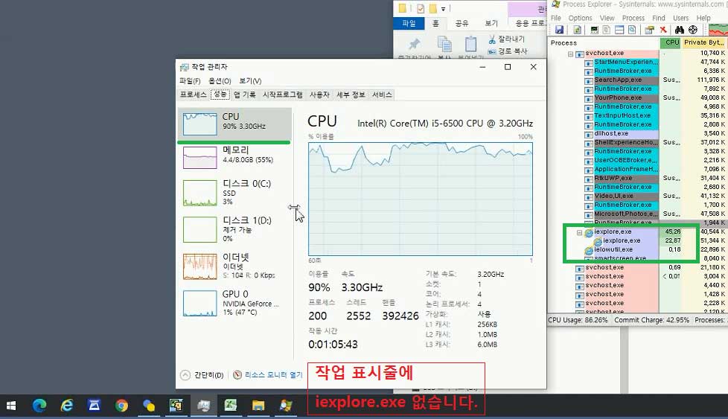Screen dimensions: 728x419
Task: Open the quick access toolbar dropdown arrow in File Explorer
Action: click(x=444, y=9)
